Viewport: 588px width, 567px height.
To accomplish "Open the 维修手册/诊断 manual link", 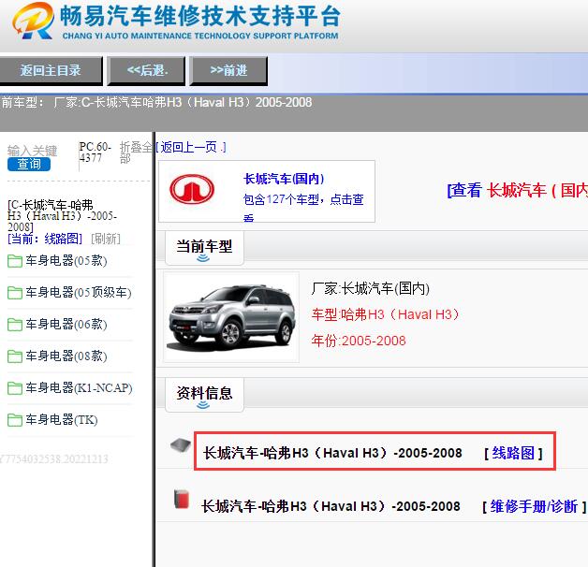I will coord(534,507).
